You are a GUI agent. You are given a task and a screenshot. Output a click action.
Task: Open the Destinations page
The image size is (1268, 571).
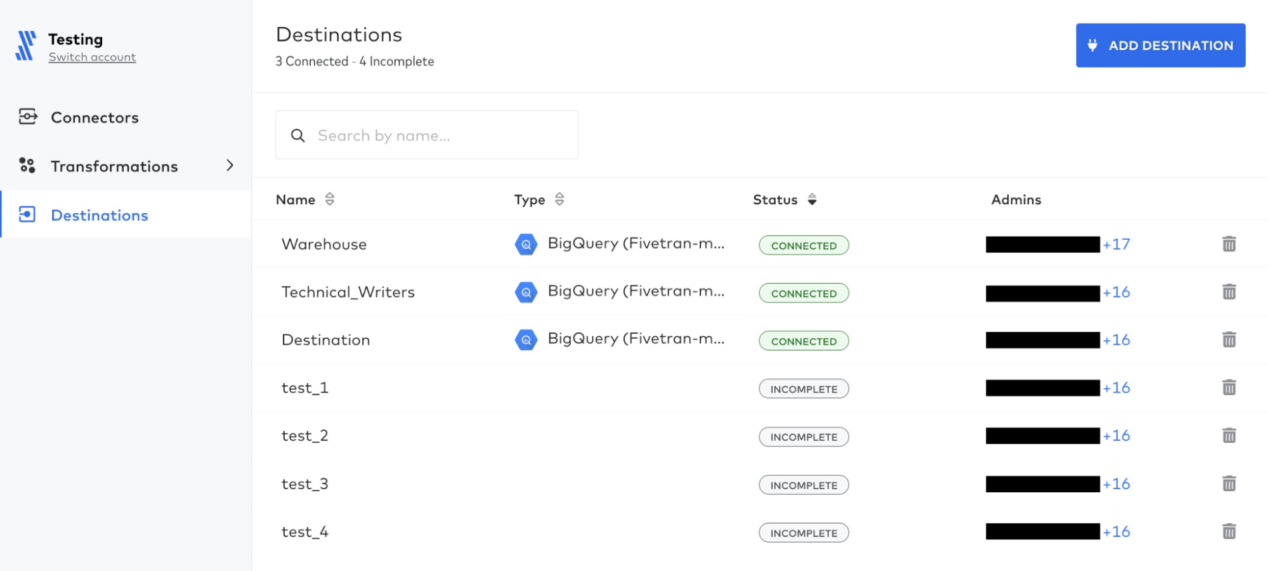click(x=99, y=215)
